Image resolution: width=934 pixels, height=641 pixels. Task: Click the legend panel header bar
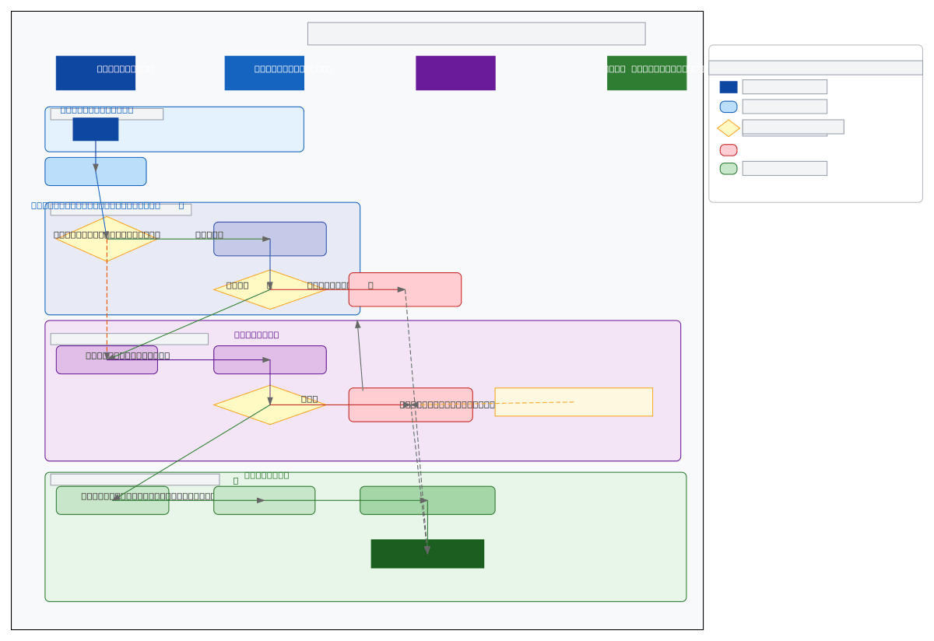pyautogui.click(x=815, y=68)
